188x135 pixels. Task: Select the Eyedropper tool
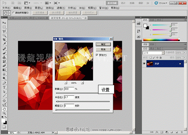(x=4, y=44)
